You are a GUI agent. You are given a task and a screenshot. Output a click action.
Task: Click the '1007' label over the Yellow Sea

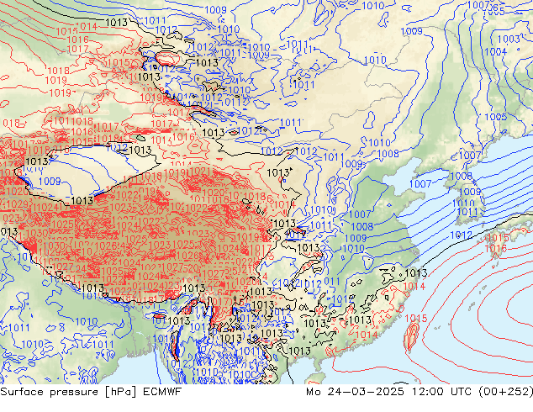(420, 184)
